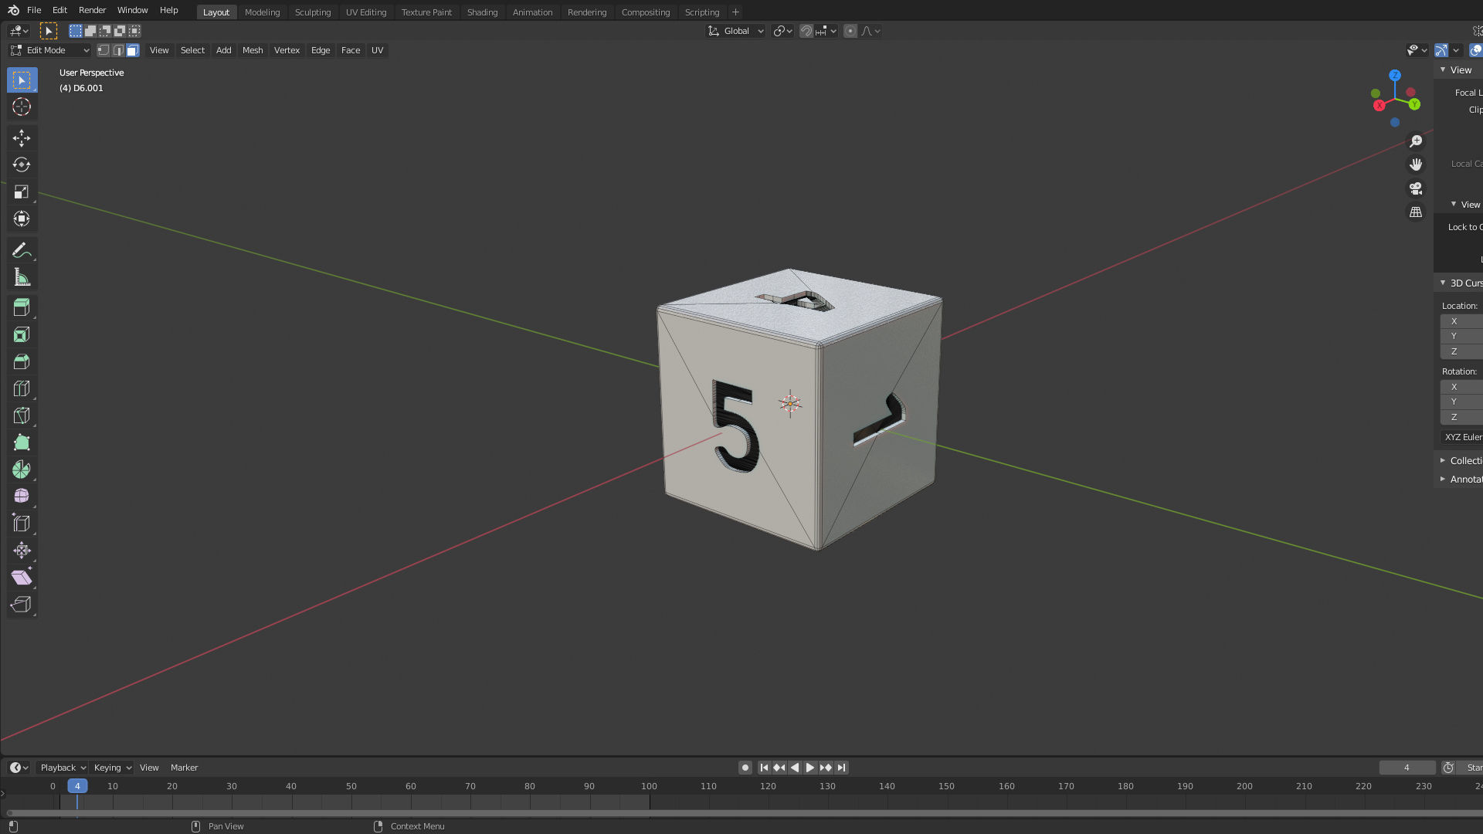
Task: Click the timeline playhead marker at frame 4
Action: tap(77, 786)
